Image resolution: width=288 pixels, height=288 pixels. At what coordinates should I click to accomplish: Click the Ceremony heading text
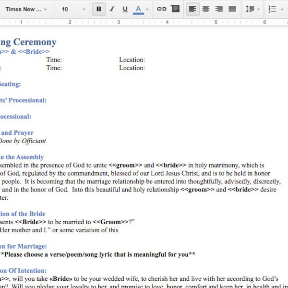click(x=35, y=42)
